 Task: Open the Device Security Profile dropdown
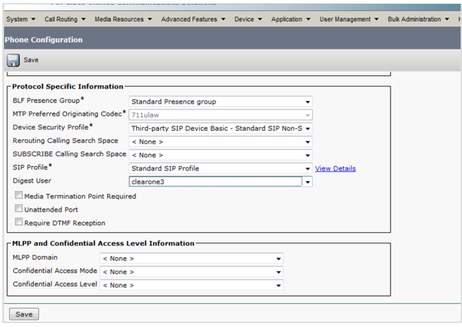(220, 129)
